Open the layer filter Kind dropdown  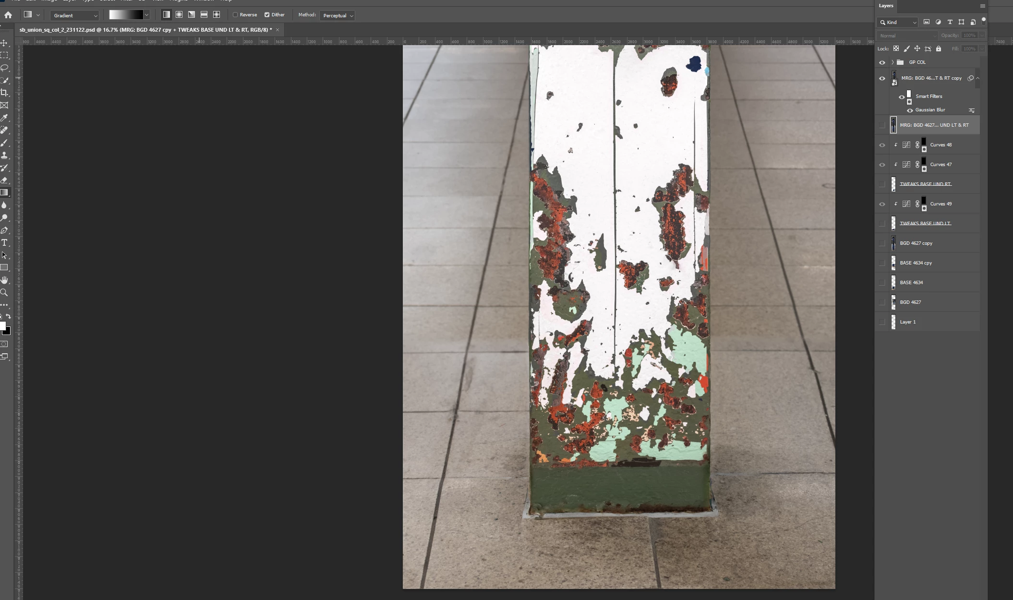(897, 22)
